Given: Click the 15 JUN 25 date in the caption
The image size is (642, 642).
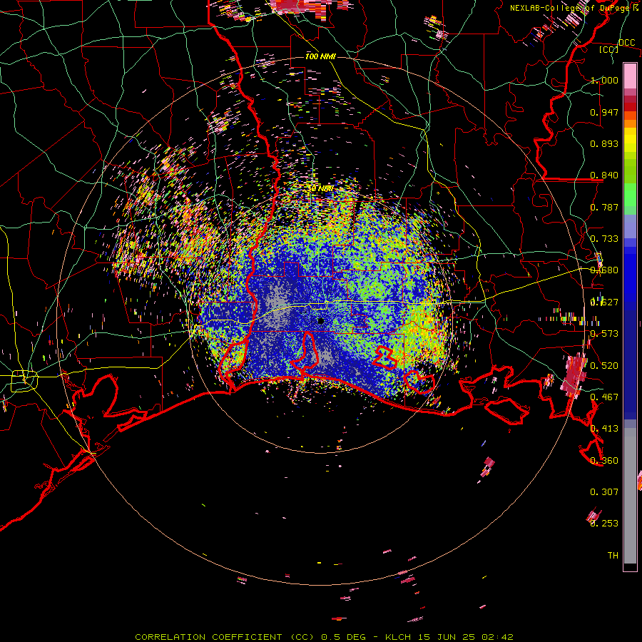Looking at the screenshot, I should click(x=447, y=637).
